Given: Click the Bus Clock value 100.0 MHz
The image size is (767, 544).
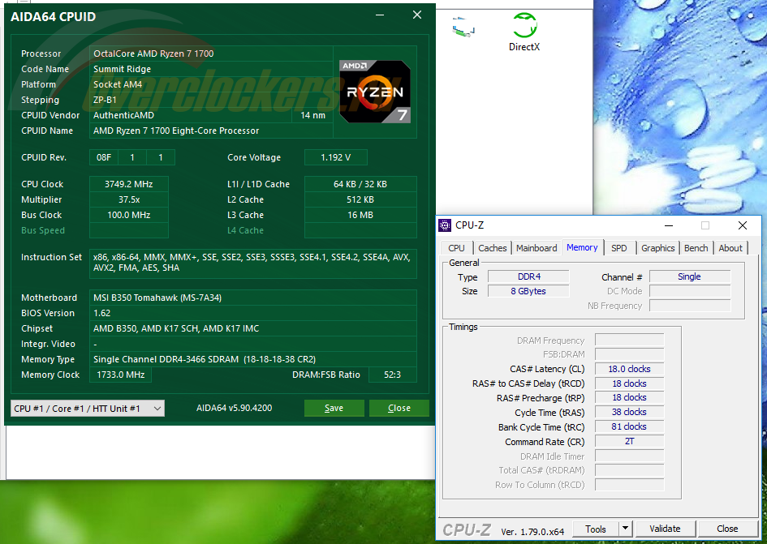Looking at the screenshot, I should [x=129, y=215].
